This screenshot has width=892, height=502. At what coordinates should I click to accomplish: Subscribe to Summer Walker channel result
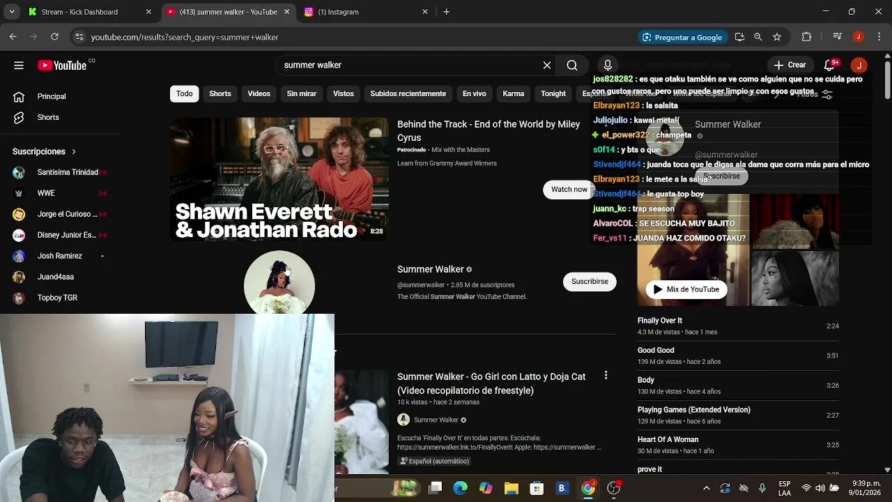(590, 282)
